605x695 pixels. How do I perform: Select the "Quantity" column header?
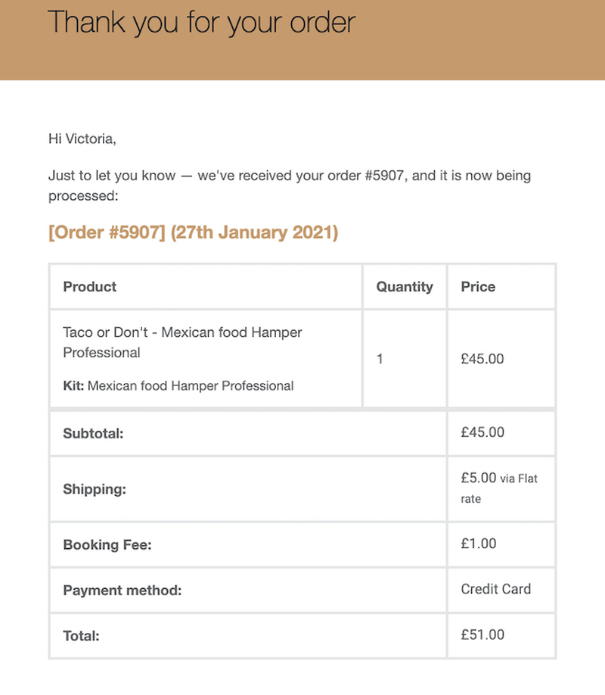(x=405, y=287)
